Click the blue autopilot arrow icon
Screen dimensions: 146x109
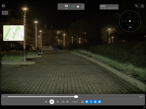74,7
